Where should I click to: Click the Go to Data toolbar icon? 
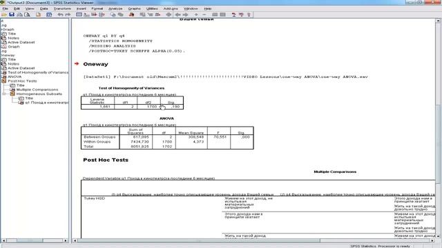(x=79, y=14)
